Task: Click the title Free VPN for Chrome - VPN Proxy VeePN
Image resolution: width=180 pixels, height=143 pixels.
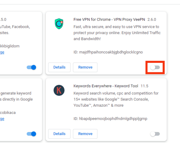Action: click(109, 20)
